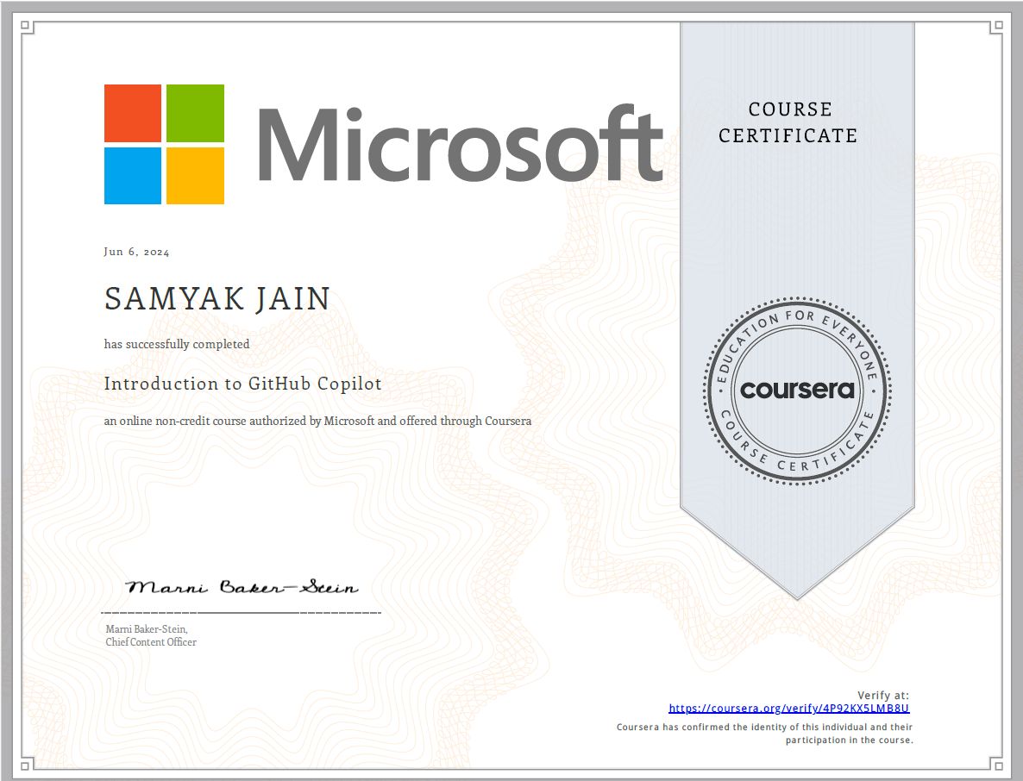Select course title 'Introduction to GitHub Copilot'
1023x781 pixels.
tap(242, 384)
